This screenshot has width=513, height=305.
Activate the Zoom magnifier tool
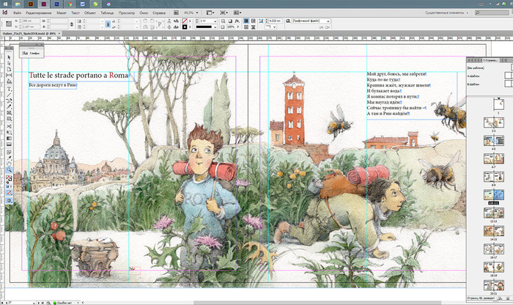tap(9, 169)
